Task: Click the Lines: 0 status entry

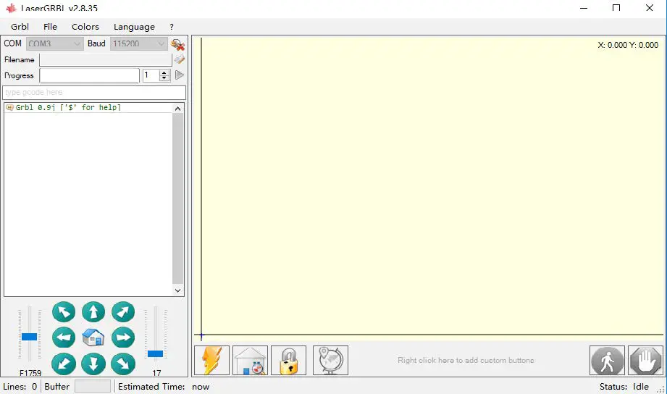Action: coord(20,387)
